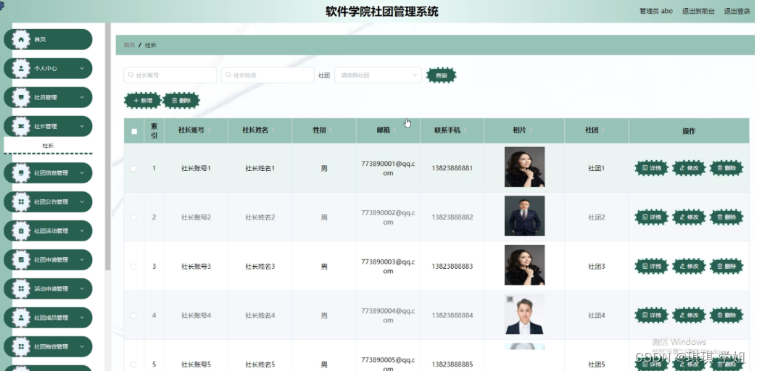Expand 社团信息管理 menu chevron
The width and height of the screenshot is (757, 371).
[x=82, y=172]
